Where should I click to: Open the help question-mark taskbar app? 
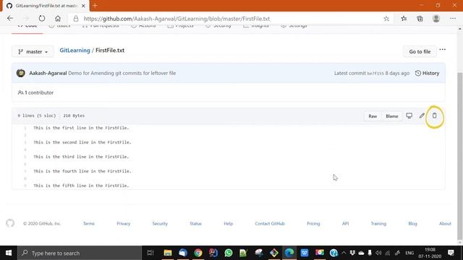334,253
